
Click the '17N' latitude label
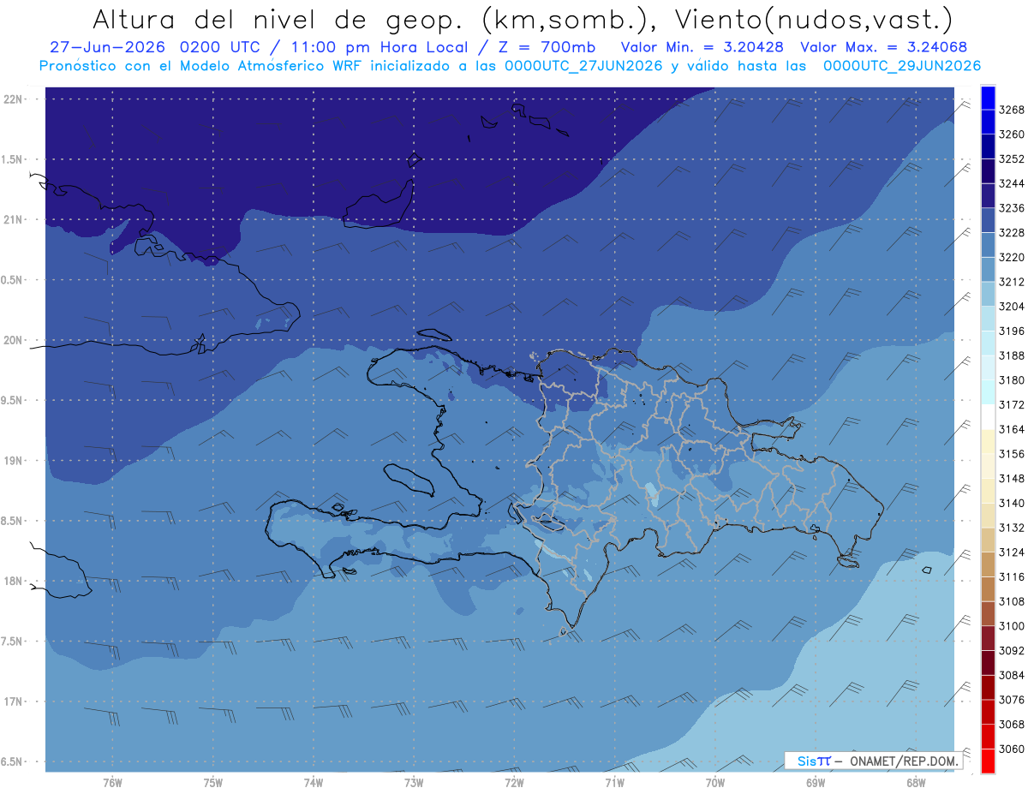(15, 701)
